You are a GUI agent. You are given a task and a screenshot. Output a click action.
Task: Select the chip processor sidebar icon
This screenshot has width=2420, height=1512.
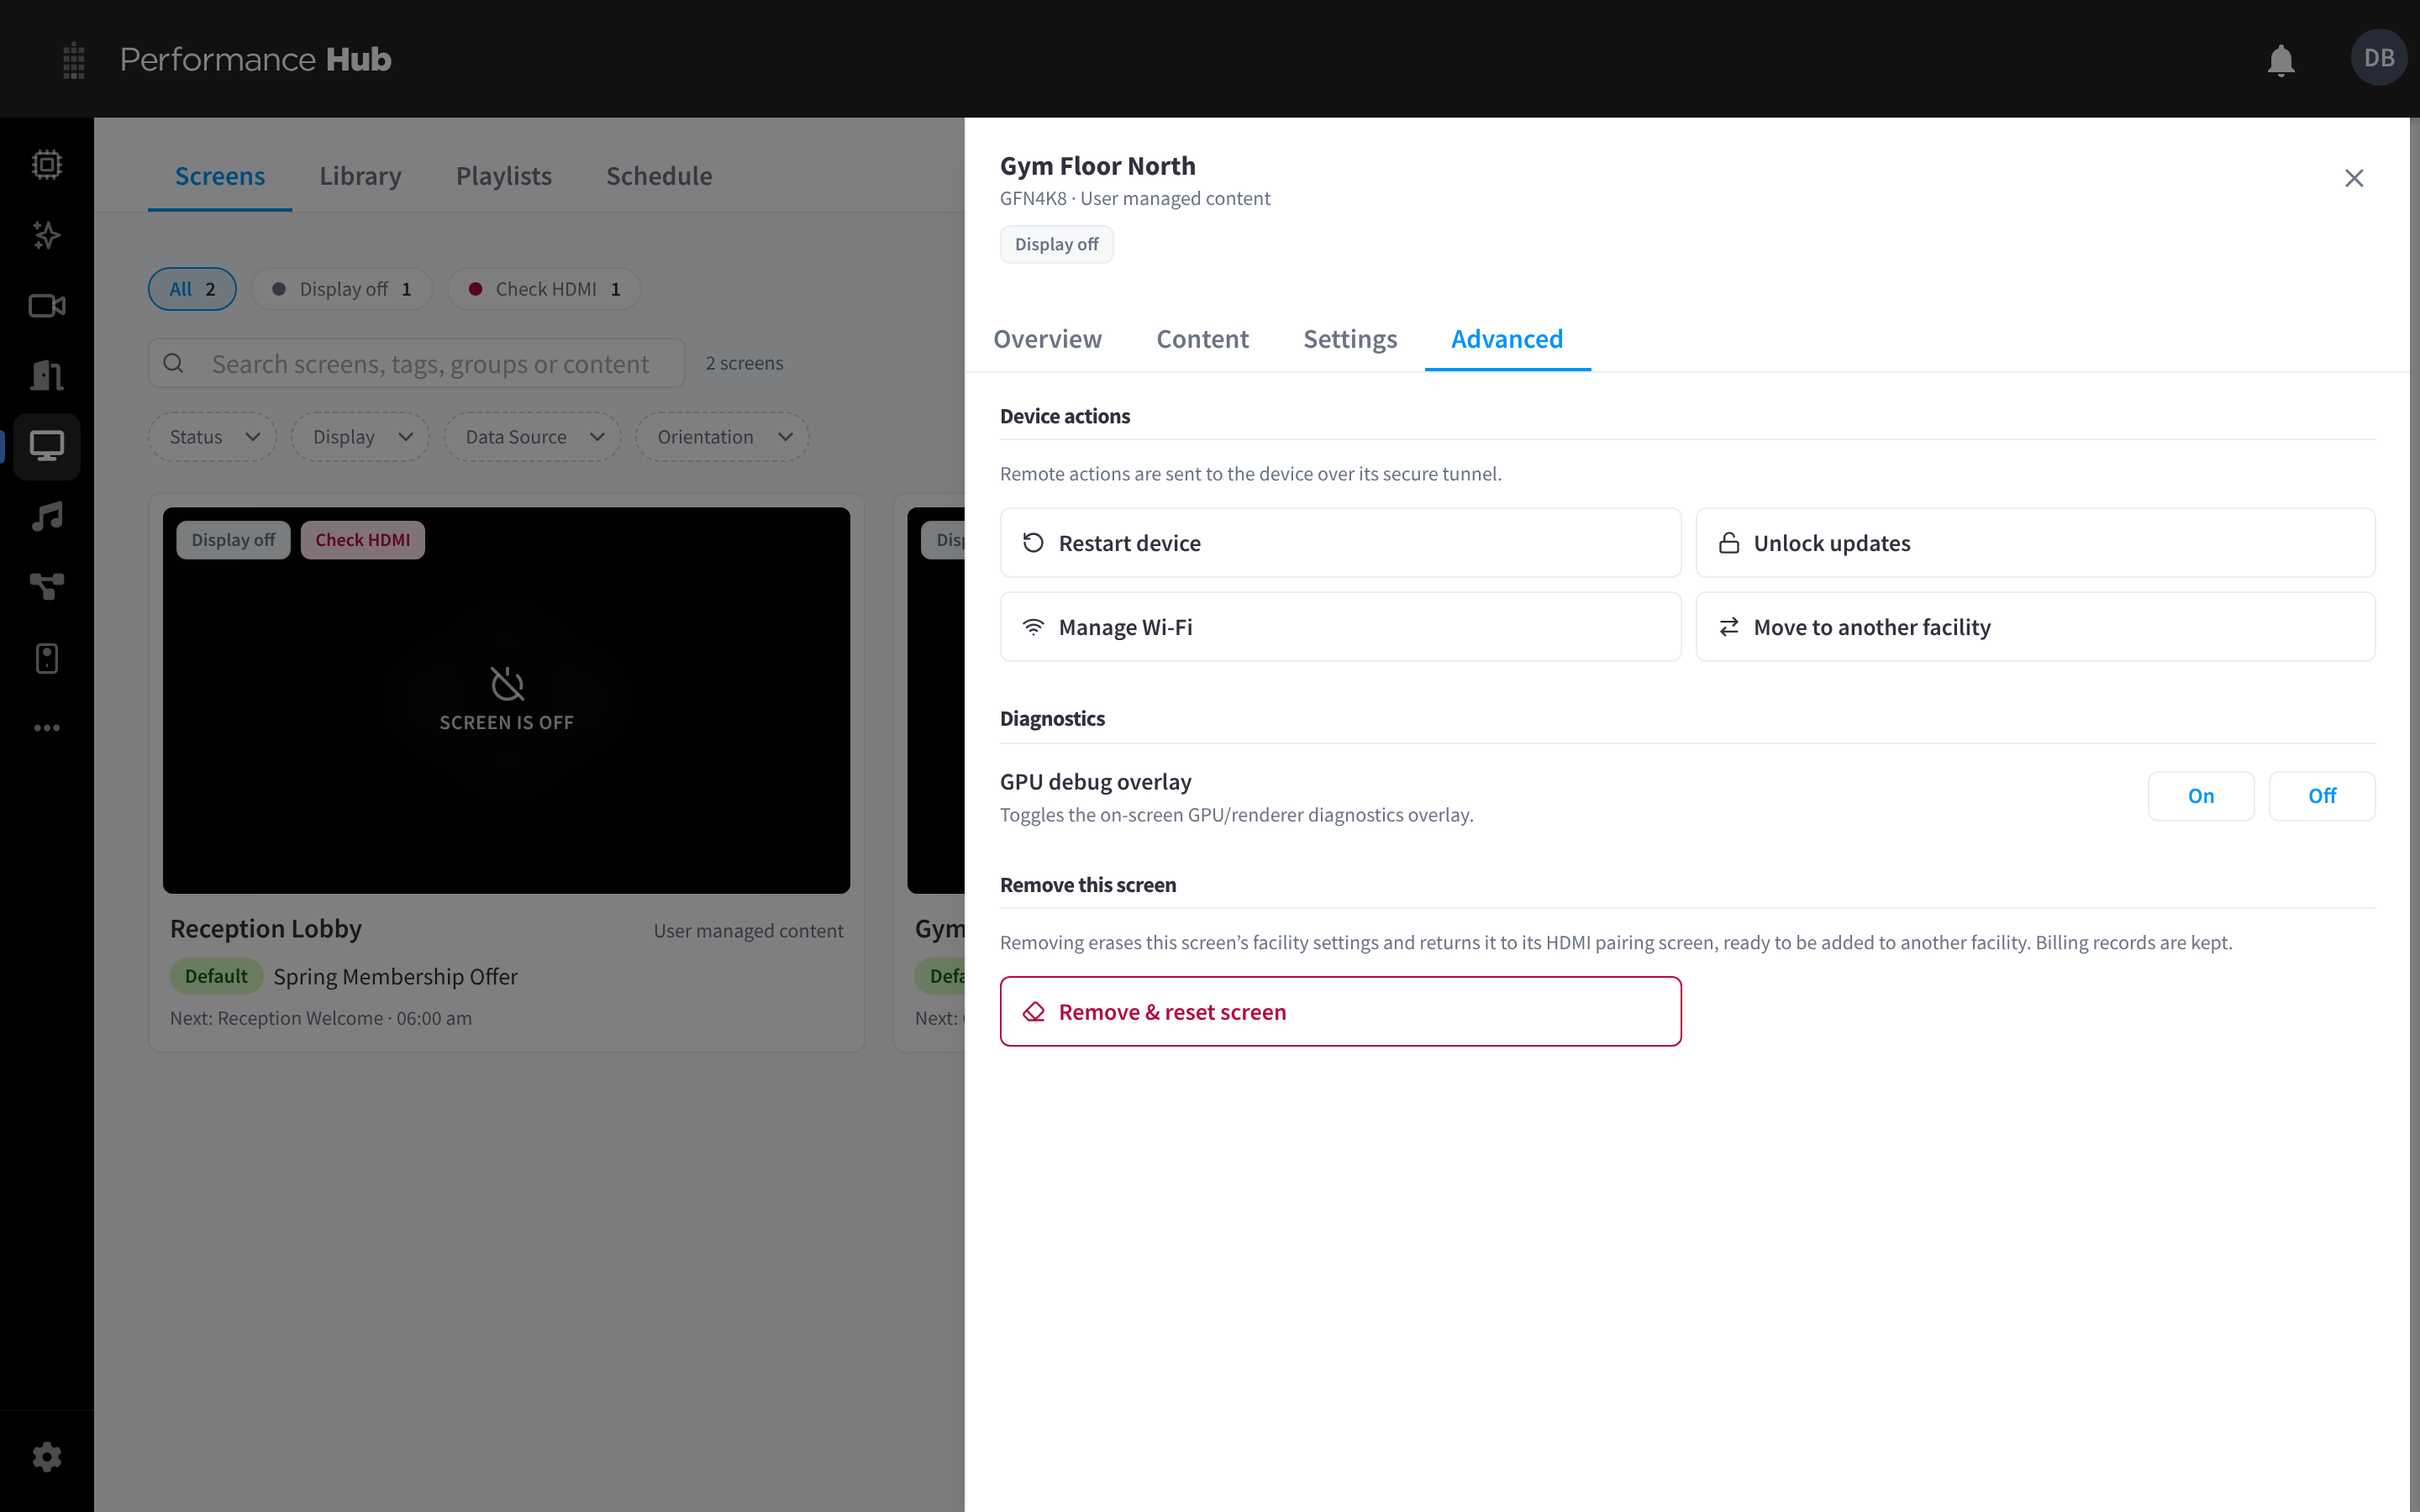tap(47, 164)
